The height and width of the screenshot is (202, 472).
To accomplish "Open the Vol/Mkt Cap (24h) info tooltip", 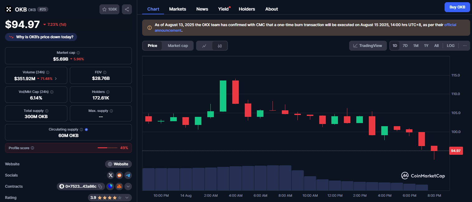I will click(x=52, y=92).
